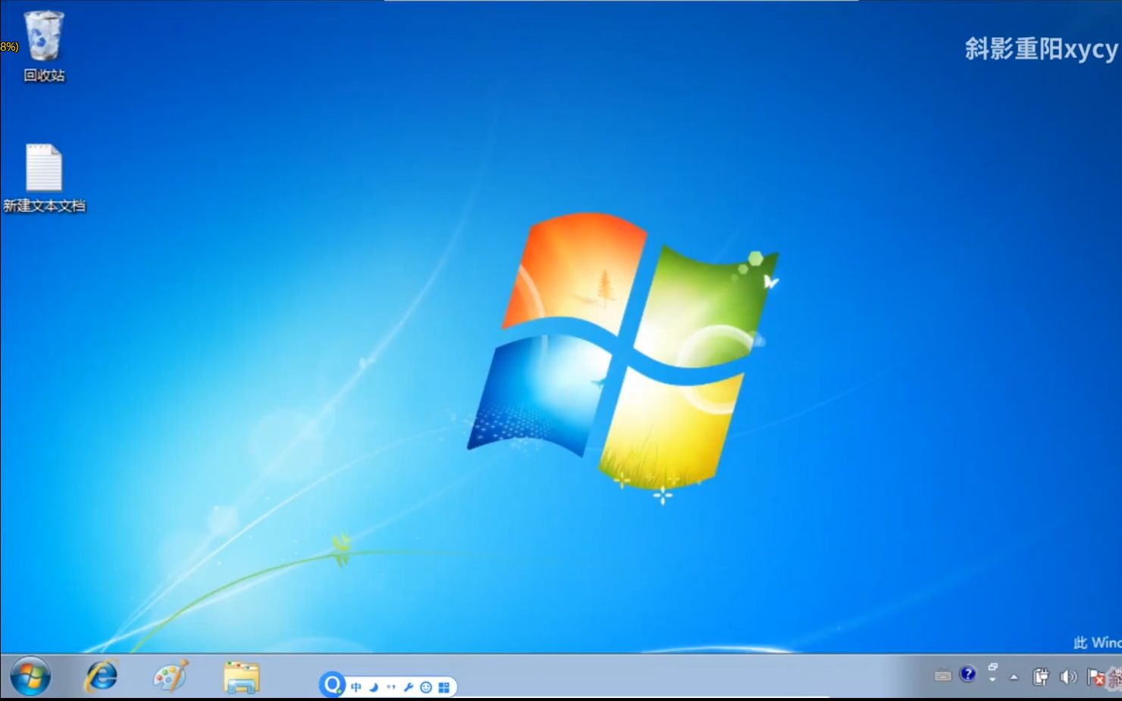The height and width of the screenshot is (701, 1122).
Task: Toggle Chinese input with the 中 icon
Action: point(356,687)
